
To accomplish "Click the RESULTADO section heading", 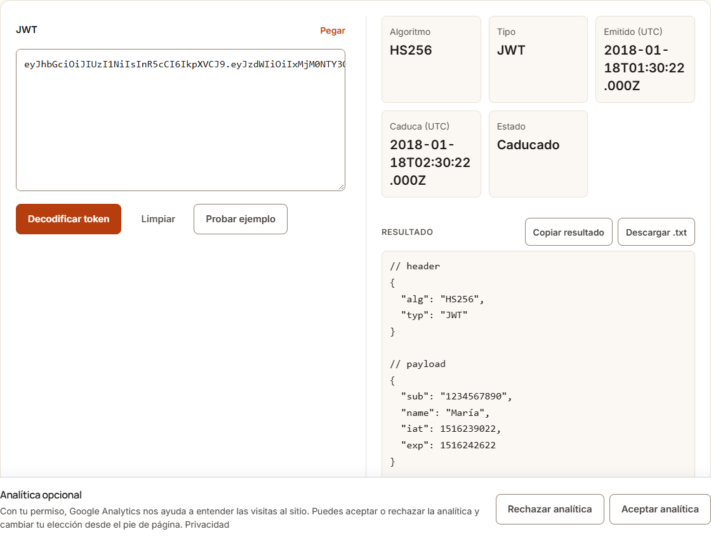I will [x=407, y=232].
